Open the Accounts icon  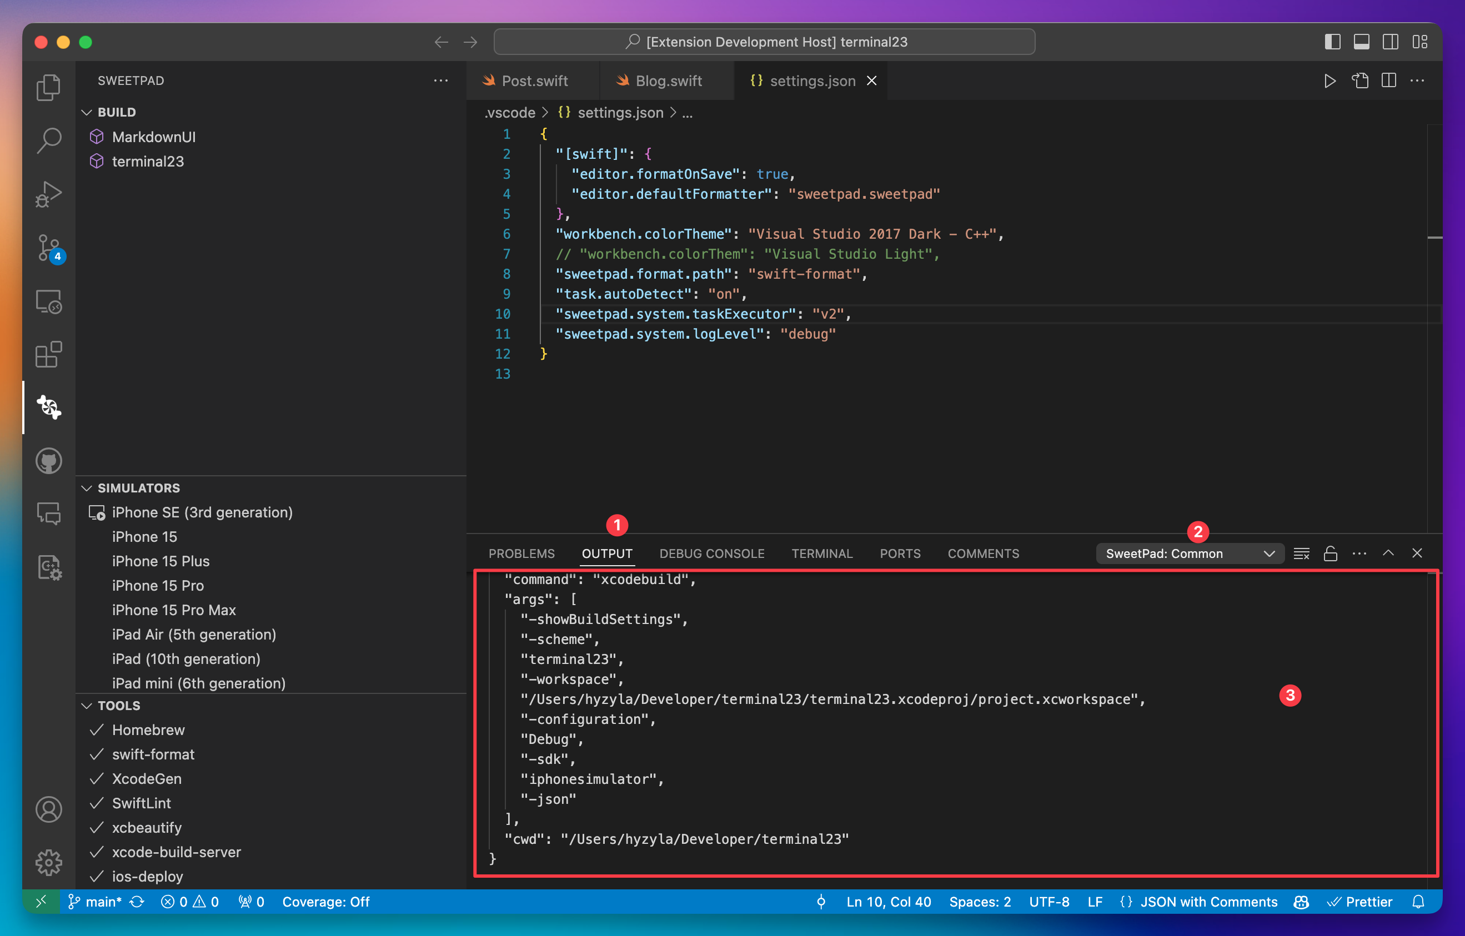pyautogui.click(x=49, y=809)
